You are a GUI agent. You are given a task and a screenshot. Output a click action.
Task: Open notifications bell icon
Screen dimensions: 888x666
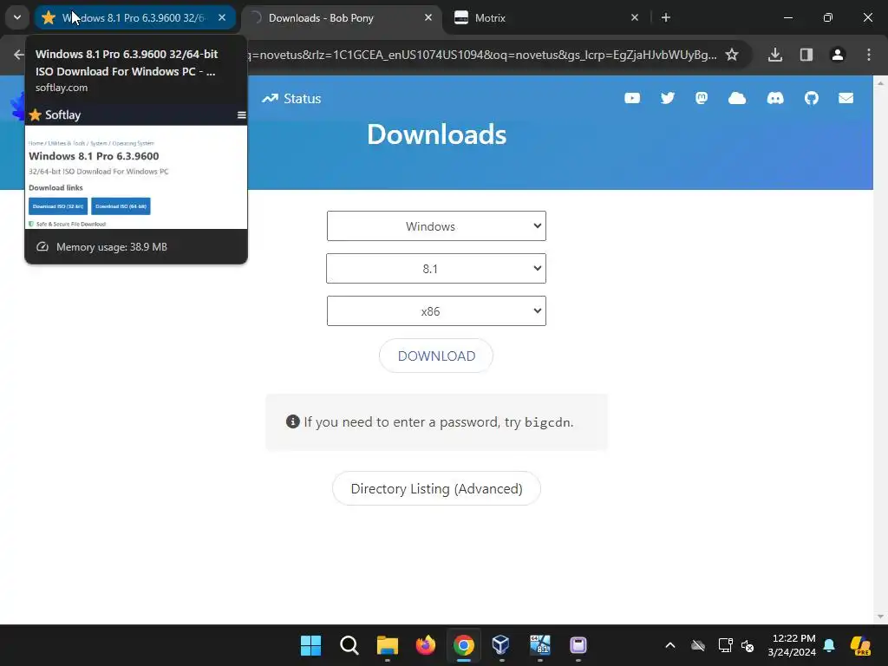pyautogui.click(x=829, y=645)
